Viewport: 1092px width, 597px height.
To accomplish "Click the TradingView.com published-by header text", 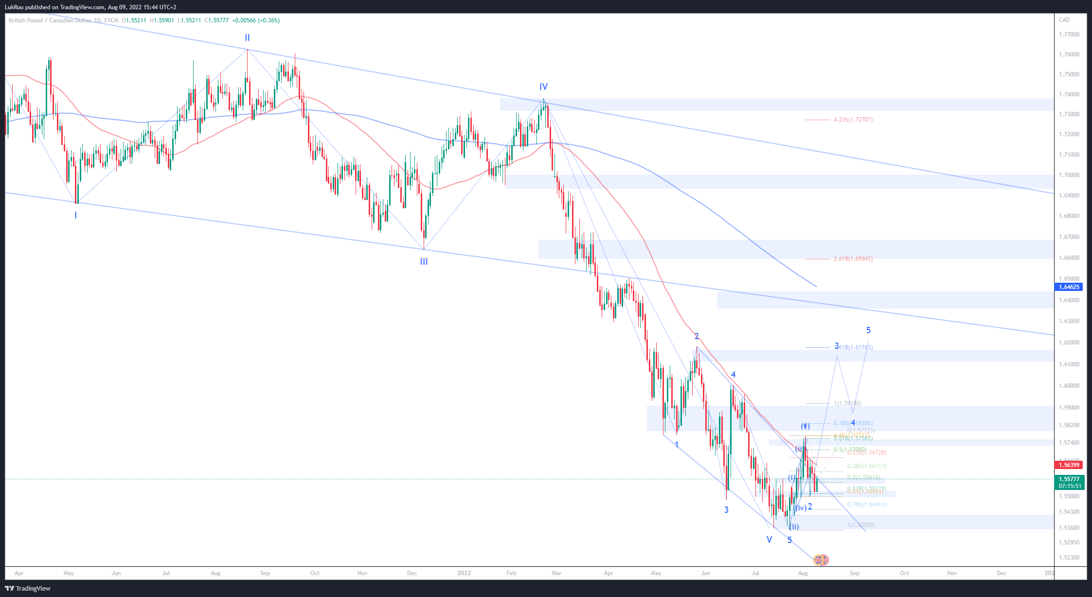I will (x=90, y=7).
